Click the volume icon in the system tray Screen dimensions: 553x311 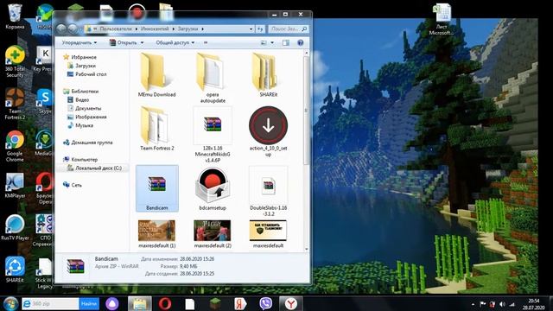(x=502, y=304)
